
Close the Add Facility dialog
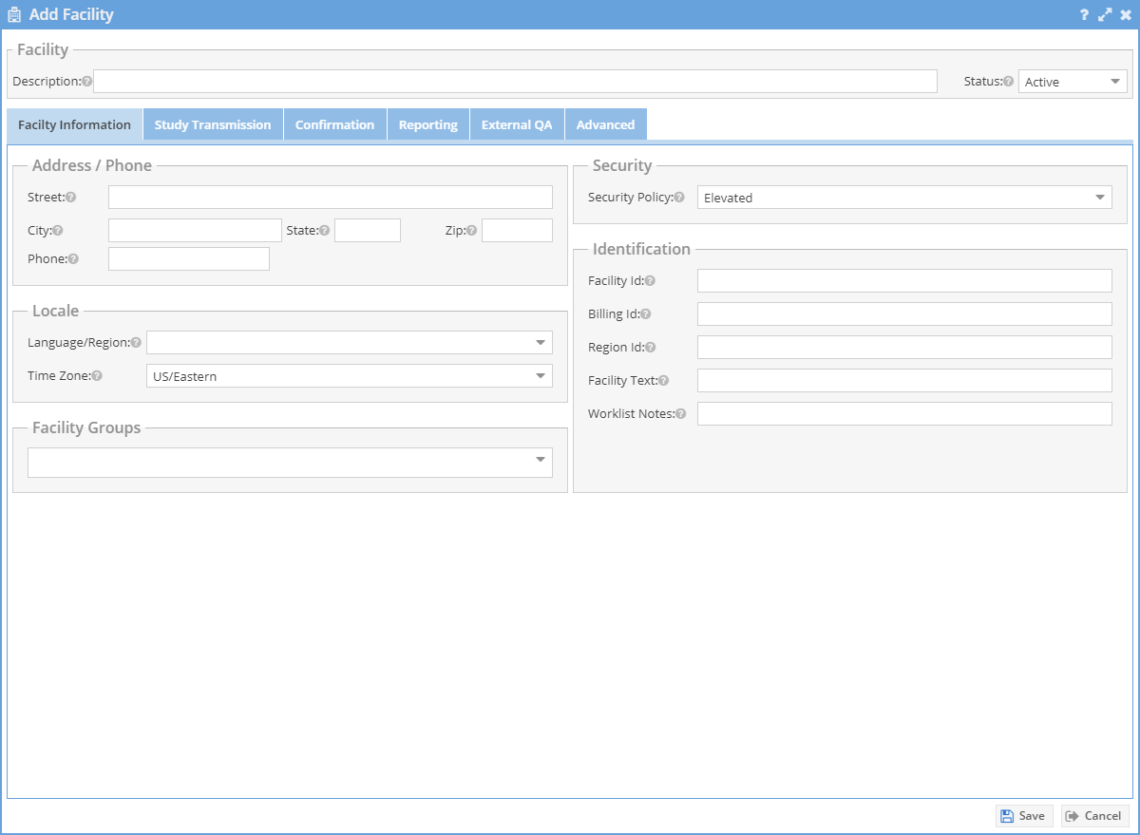coord(1126,15)
